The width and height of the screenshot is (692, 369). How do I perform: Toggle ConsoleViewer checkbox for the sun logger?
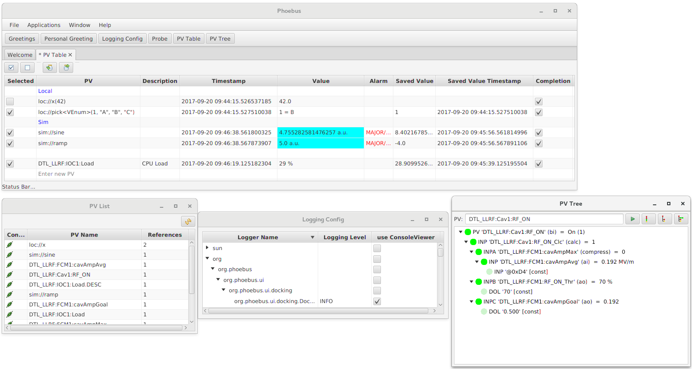[x=377, y=248]
